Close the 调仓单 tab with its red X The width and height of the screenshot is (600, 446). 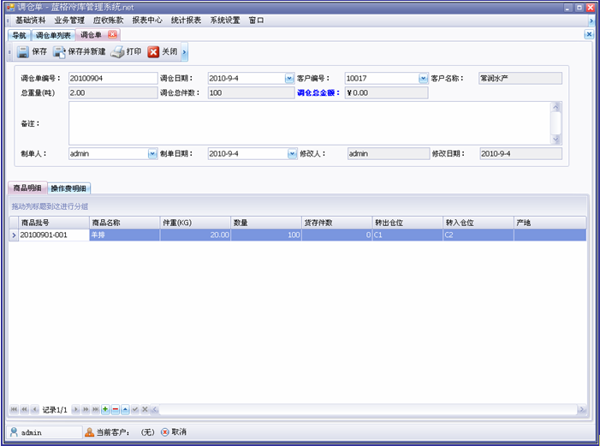[x=112, y=34]
